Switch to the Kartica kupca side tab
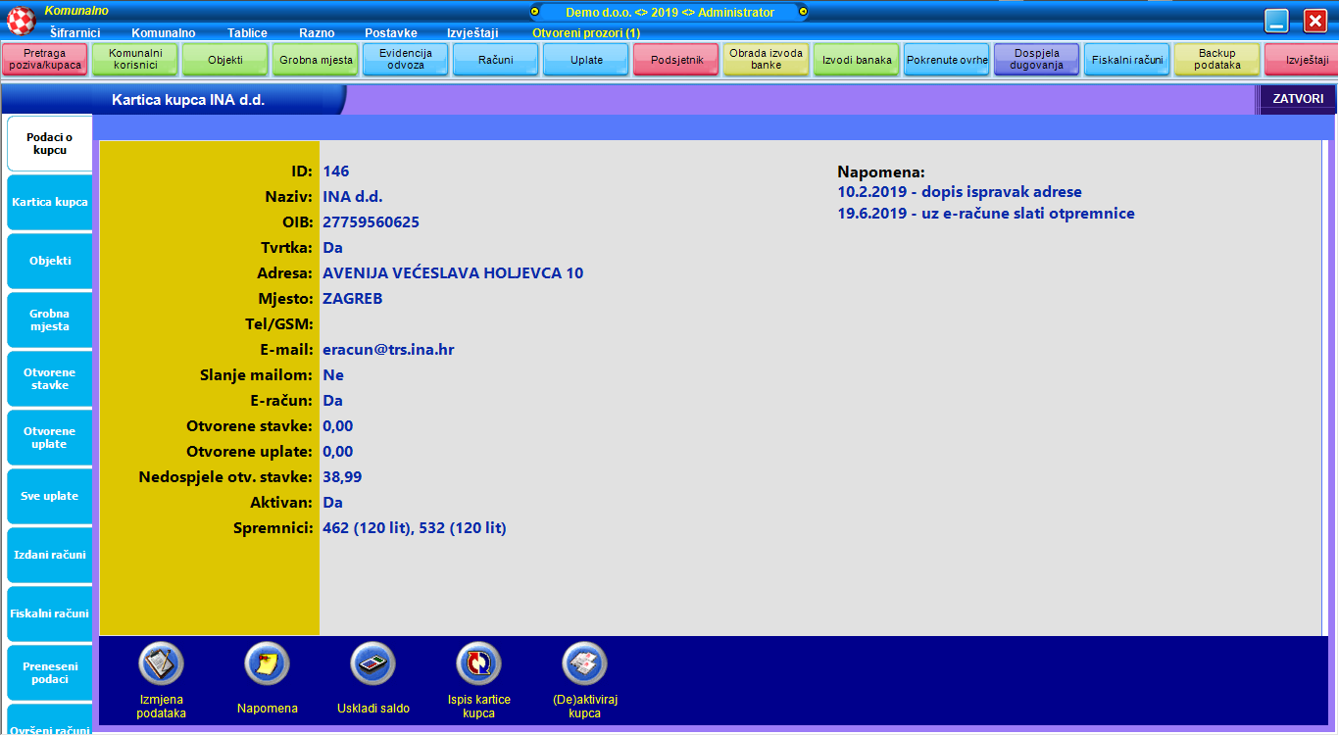This screenshot has height=736, width=1339. tap(49, 202)
